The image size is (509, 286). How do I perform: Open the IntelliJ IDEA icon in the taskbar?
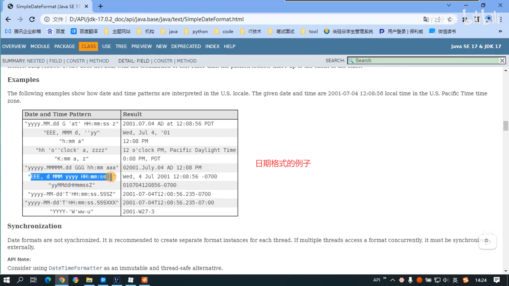pyautogui.click(x=117, y=280)
